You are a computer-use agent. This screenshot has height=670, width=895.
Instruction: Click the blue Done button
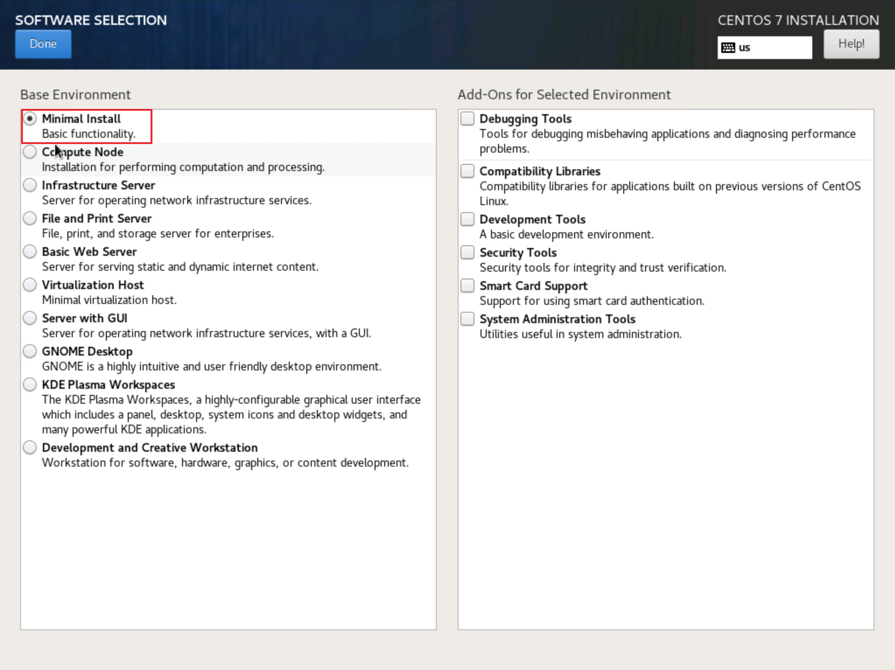click(x=43, y=44)
